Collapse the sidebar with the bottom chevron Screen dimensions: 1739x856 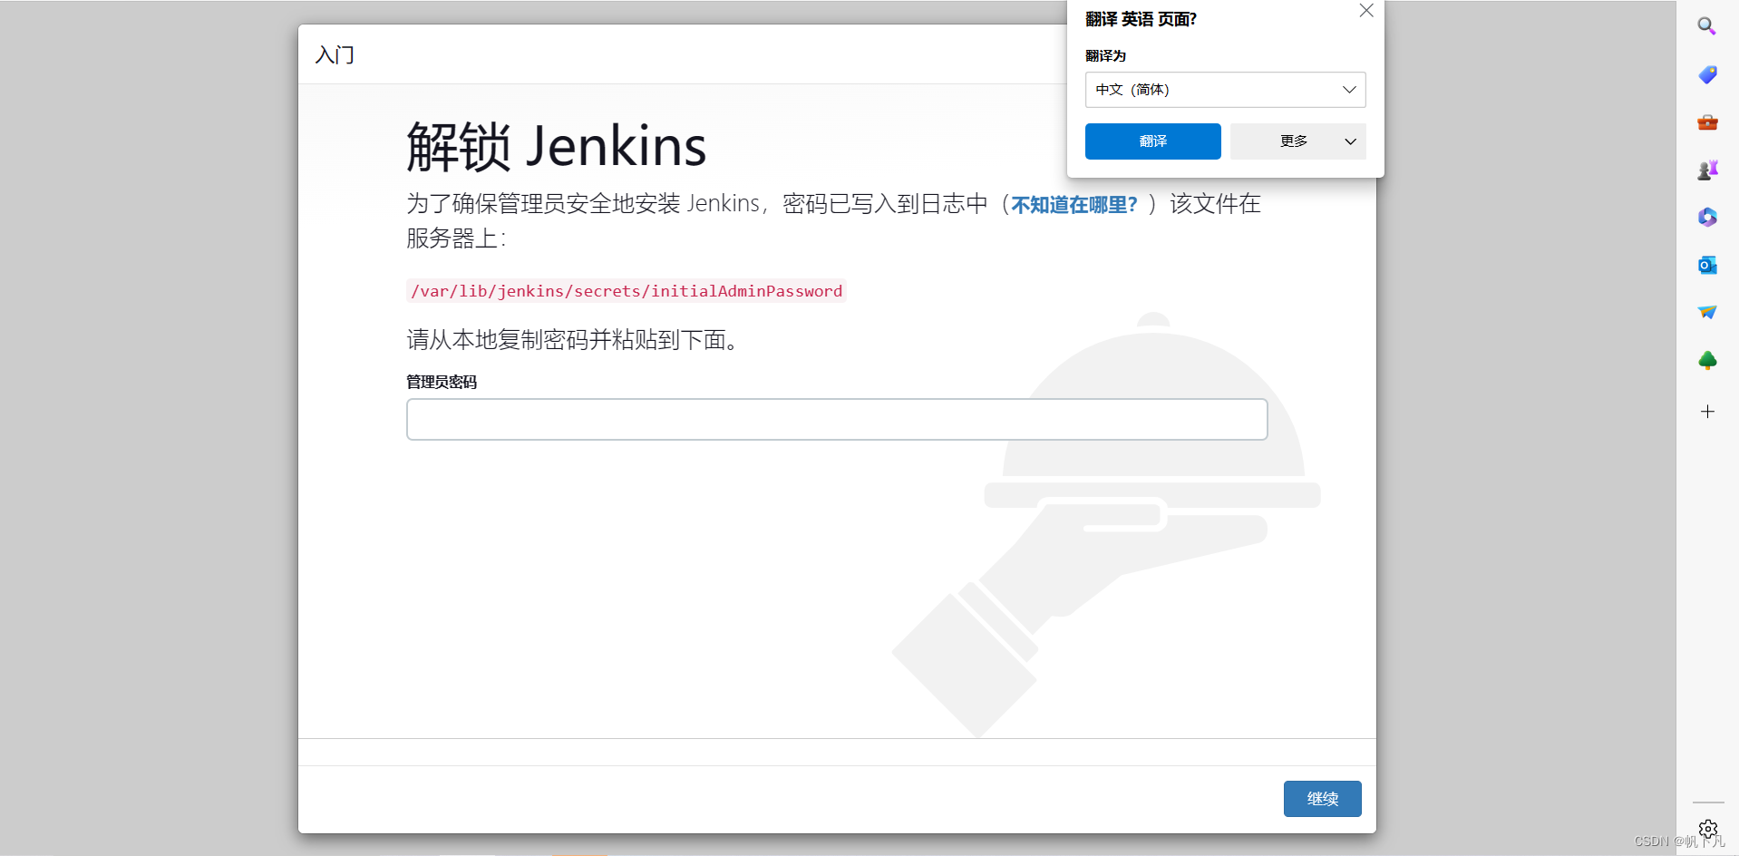click(x=1707, y=802)
